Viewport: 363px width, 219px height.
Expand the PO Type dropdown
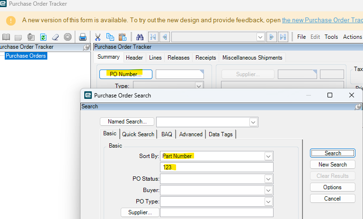click(268, 201)
